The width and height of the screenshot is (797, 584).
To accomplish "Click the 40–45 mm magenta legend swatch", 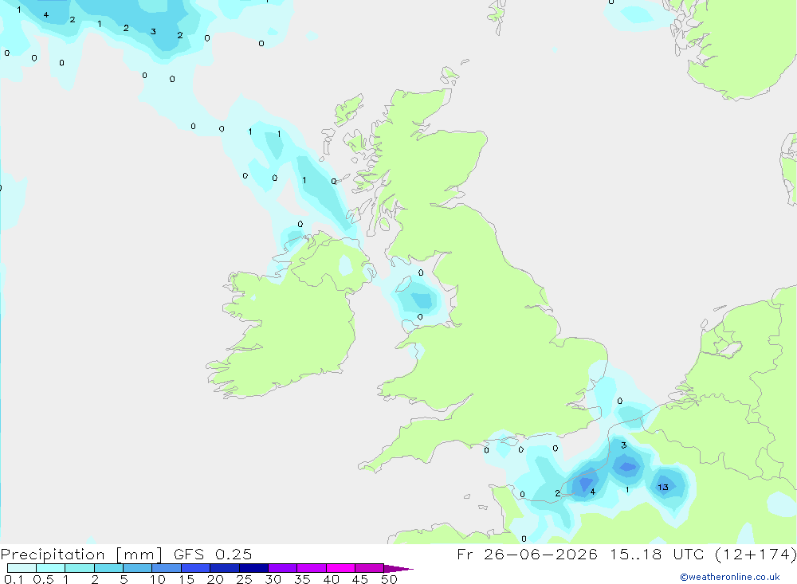I will coord(340,568).
